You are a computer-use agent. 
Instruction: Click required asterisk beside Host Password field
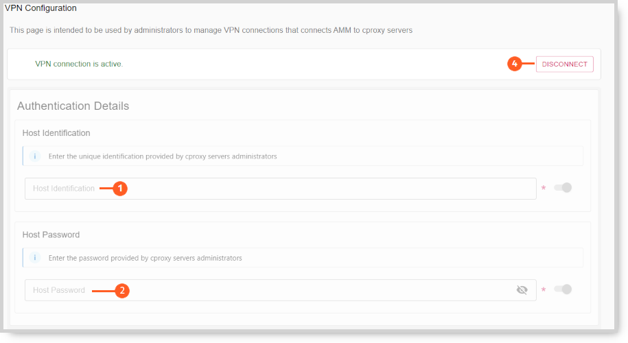pyautogui.click(x=544, y=289)
